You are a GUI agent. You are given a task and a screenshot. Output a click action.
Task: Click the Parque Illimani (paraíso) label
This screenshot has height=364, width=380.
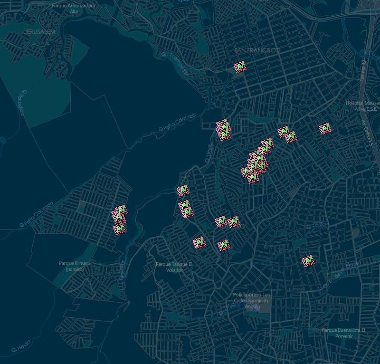(x=74, y=266)
